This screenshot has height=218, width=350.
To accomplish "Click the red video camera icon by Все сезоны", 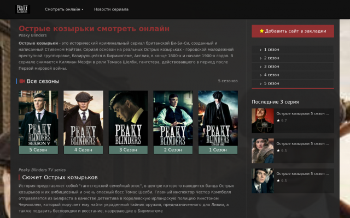I will point(22,81).
